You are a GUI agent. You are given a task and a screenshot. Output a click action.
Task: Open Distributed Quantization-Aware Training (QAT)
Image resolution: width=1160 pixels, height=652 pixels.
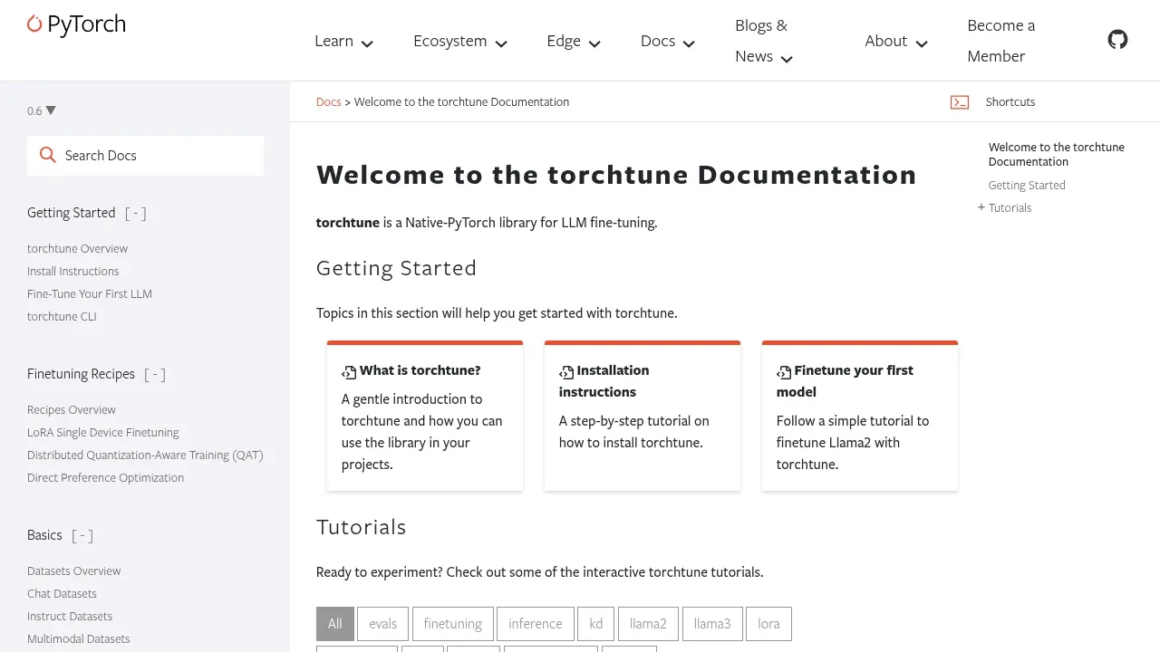(x=145, y=455)
